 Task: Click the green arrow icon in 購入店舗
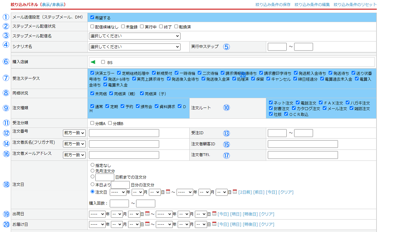click(x=93, y=62)
